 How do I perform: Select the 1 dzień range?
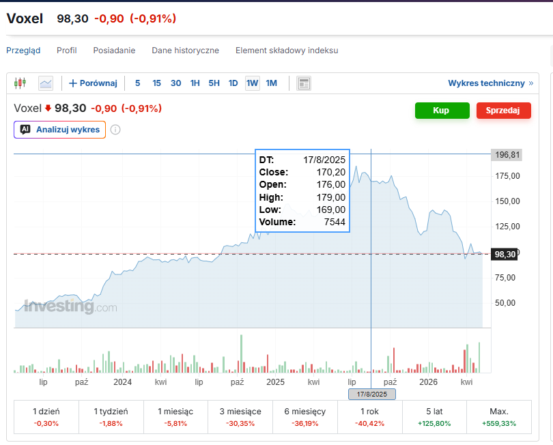pos(46,417)
